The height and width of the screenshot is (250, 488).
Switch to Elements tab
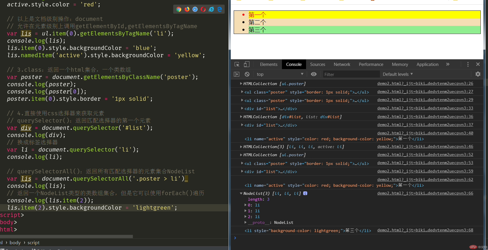click(269, 64)
